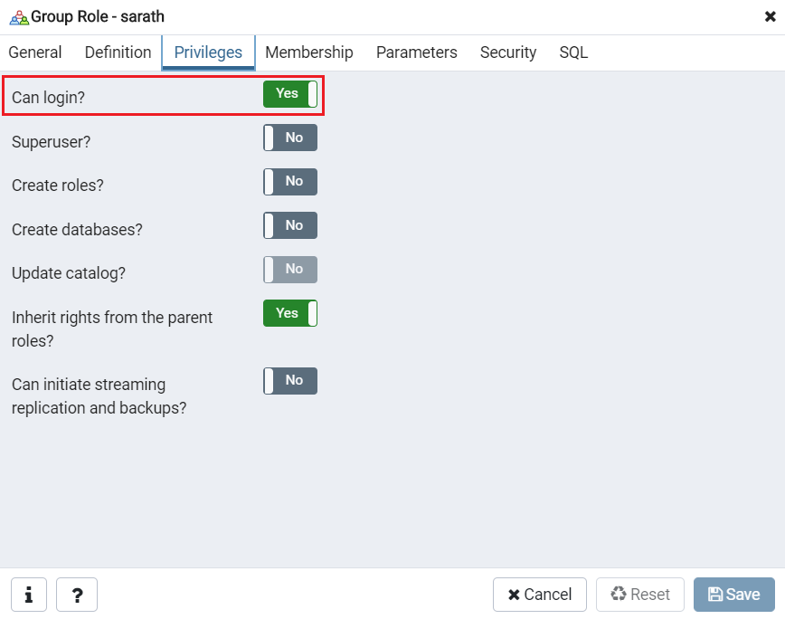Viewport: 785px width, 619px height.
Task: Reset the role settings
Action: (640, 595)
